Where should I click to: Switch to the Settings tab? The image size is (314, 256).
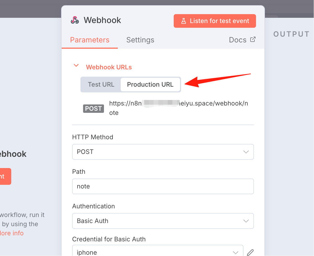click(x=140, y=40)
